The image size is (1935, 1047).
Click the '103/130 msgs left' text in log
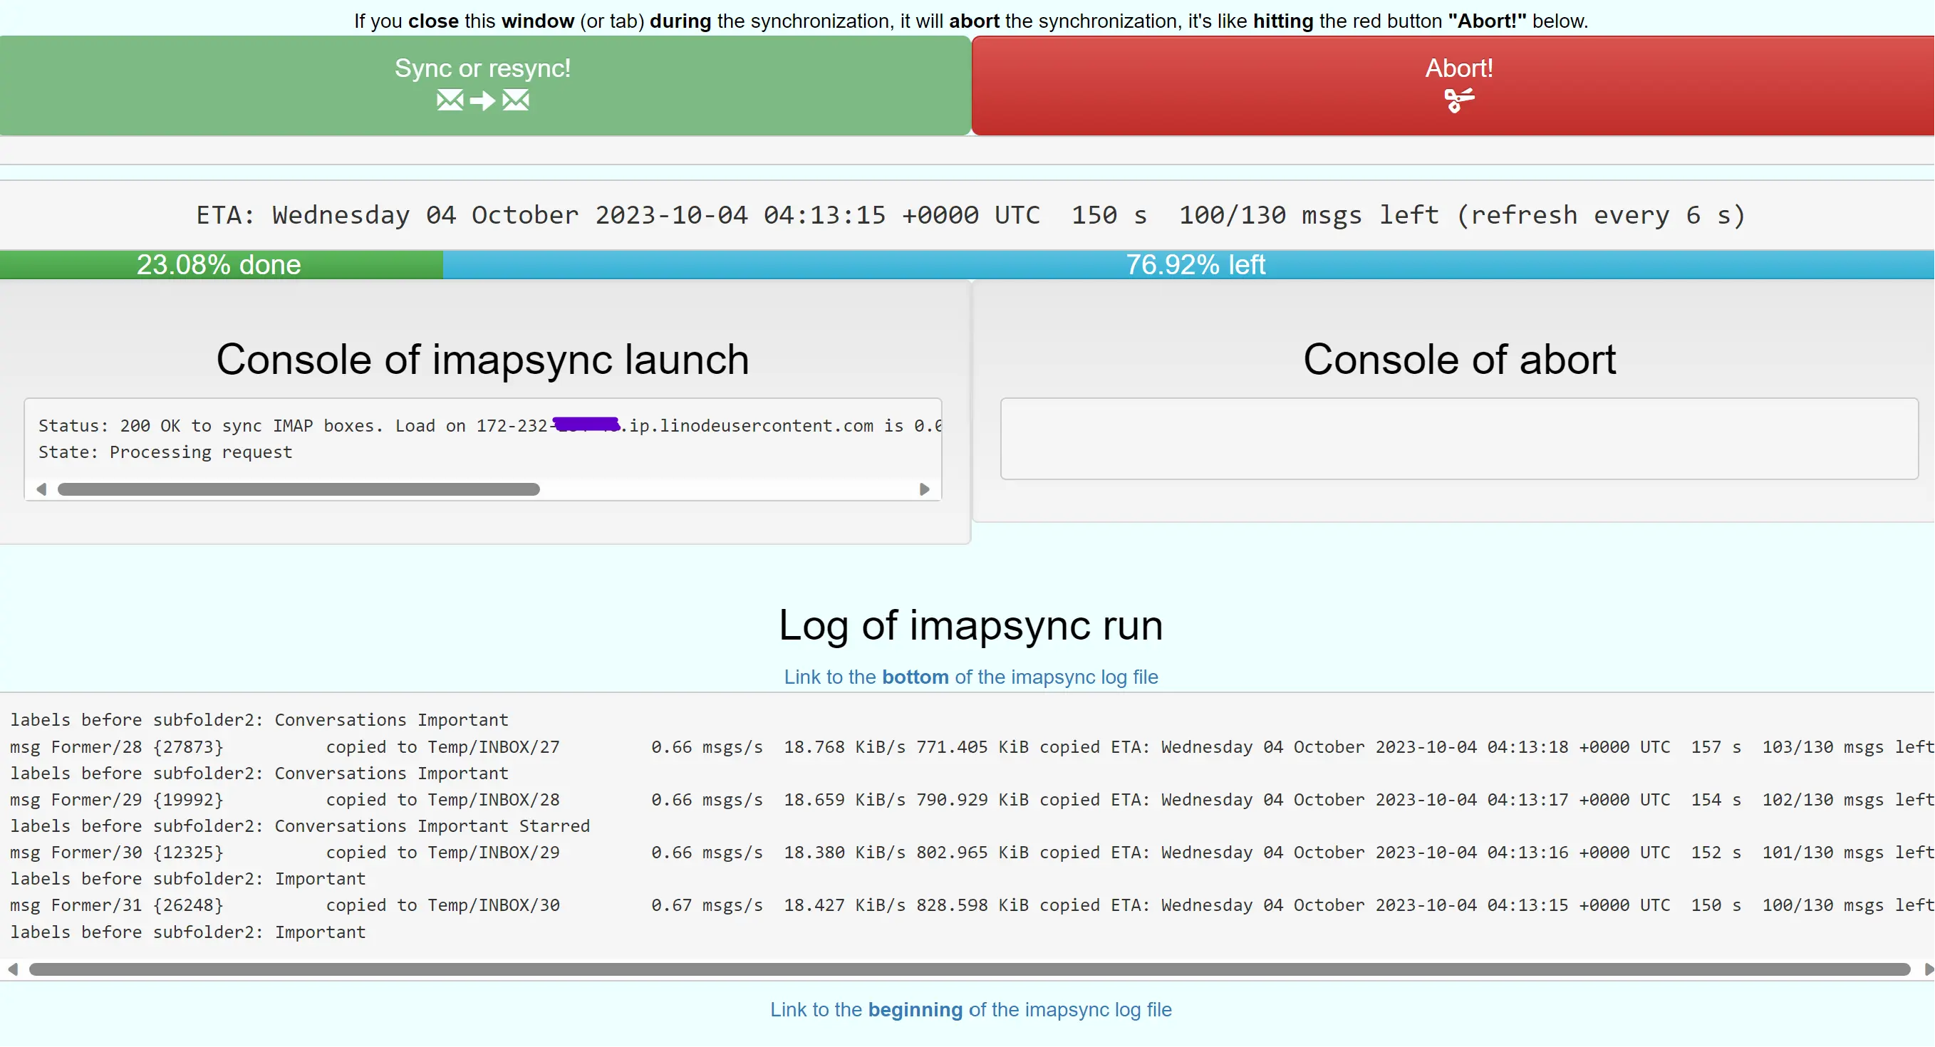(1848, 746)
